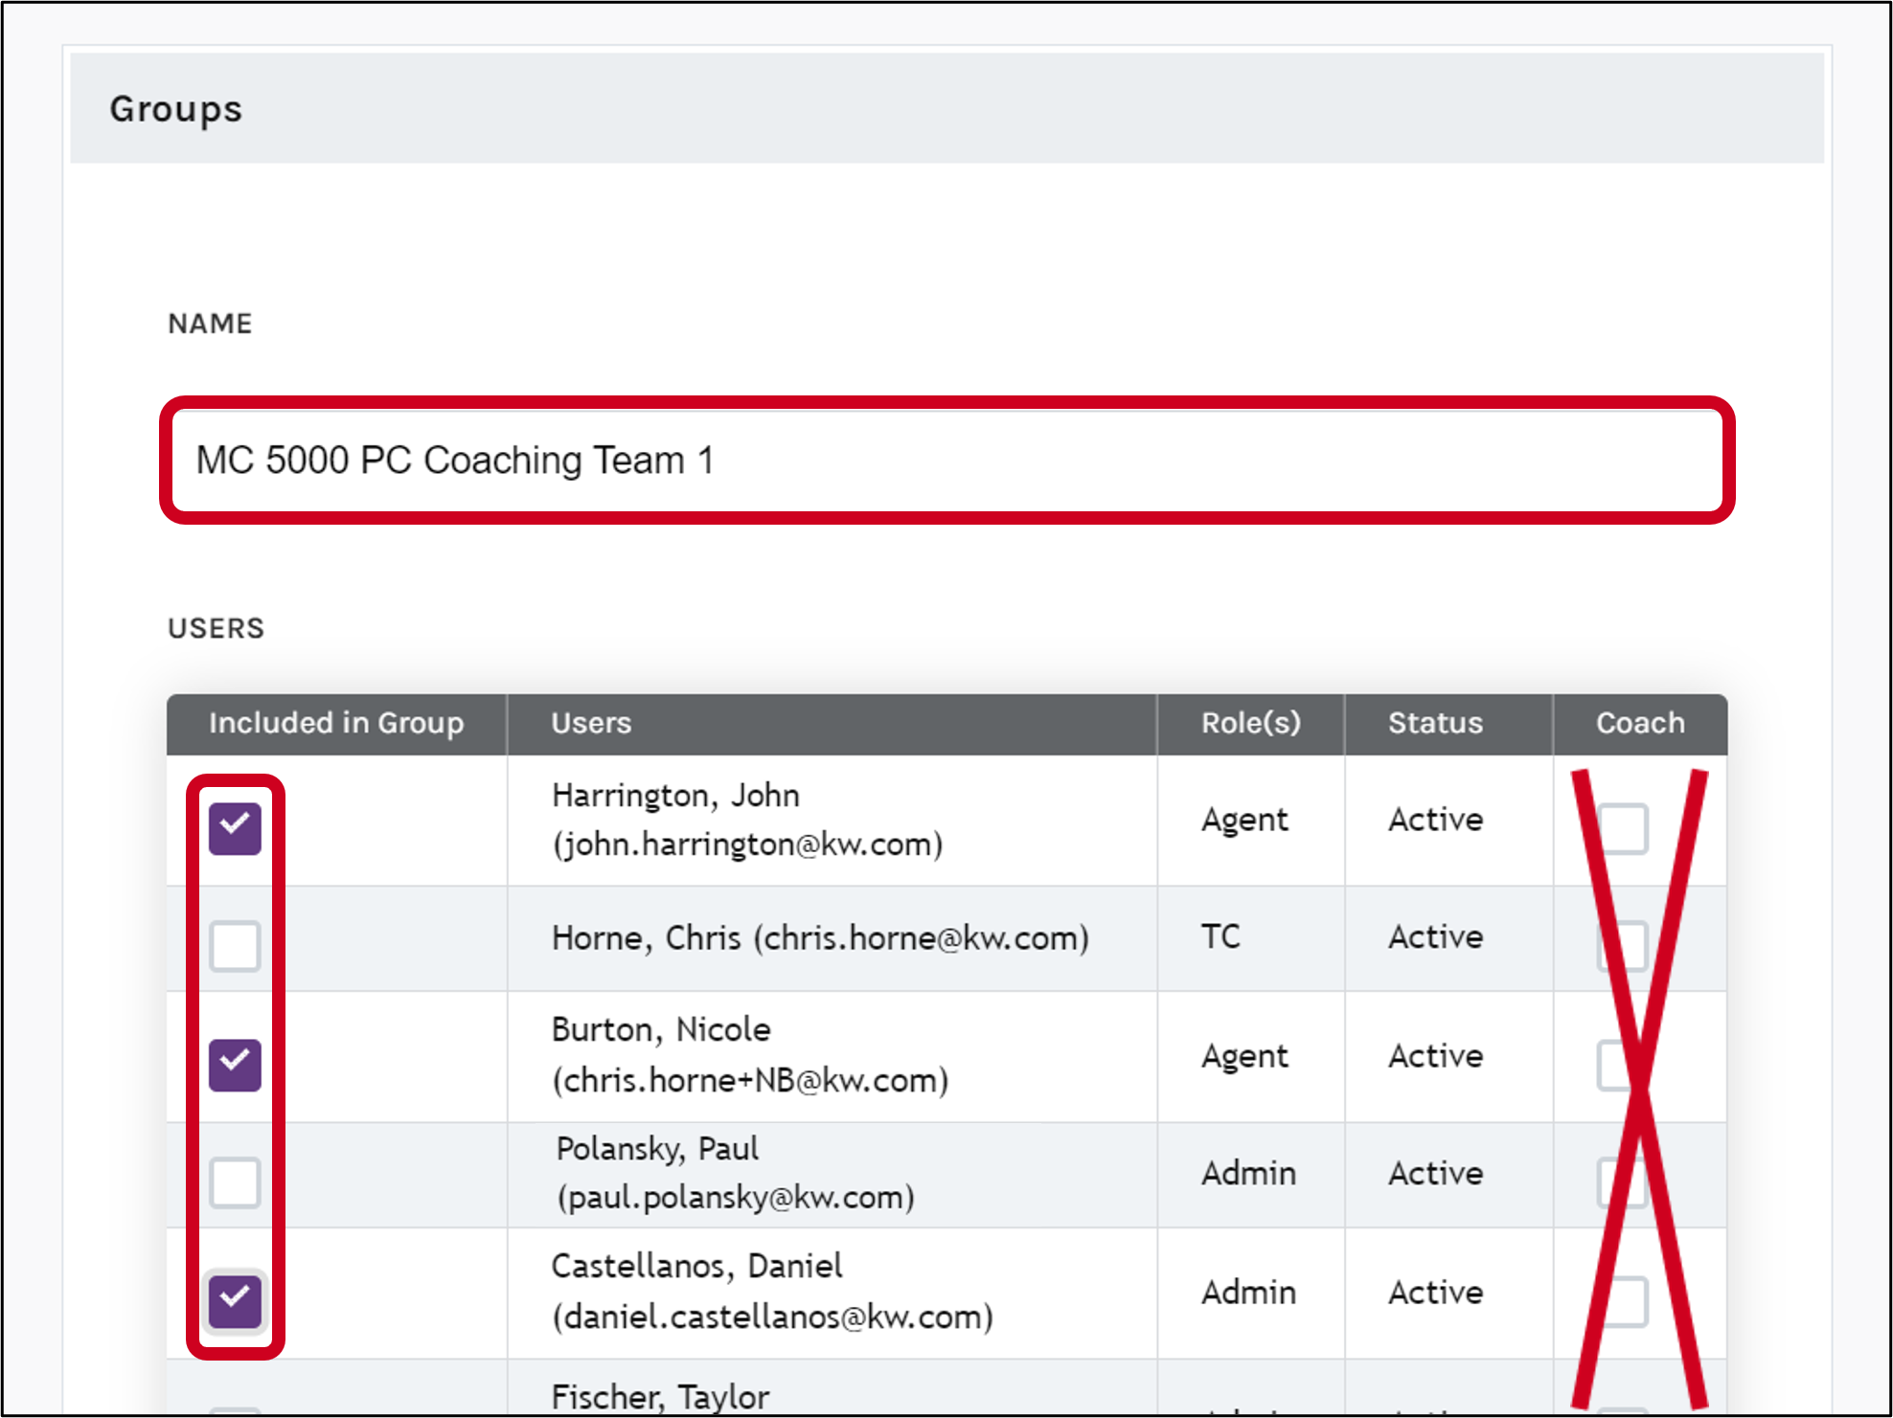Click the Coach column header

[1640, 724]
